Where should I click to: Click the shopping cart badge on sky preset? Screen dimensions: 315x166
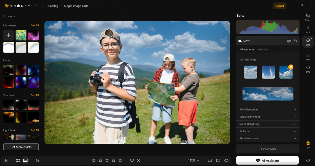point(291,67)
